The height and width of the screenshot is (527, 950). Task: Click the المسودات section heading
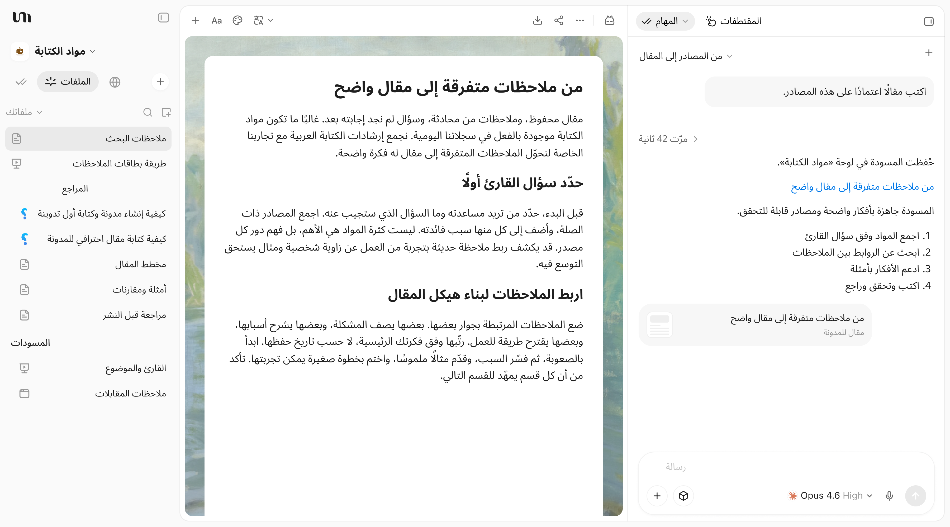[x=30, y=343]
